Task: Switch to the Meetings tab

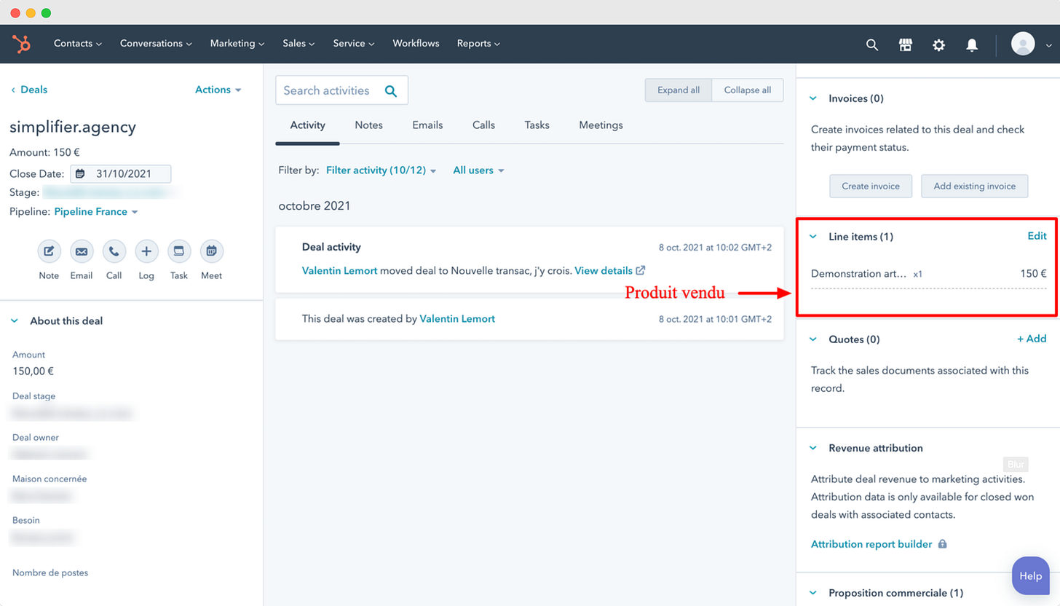Action: 601,125
